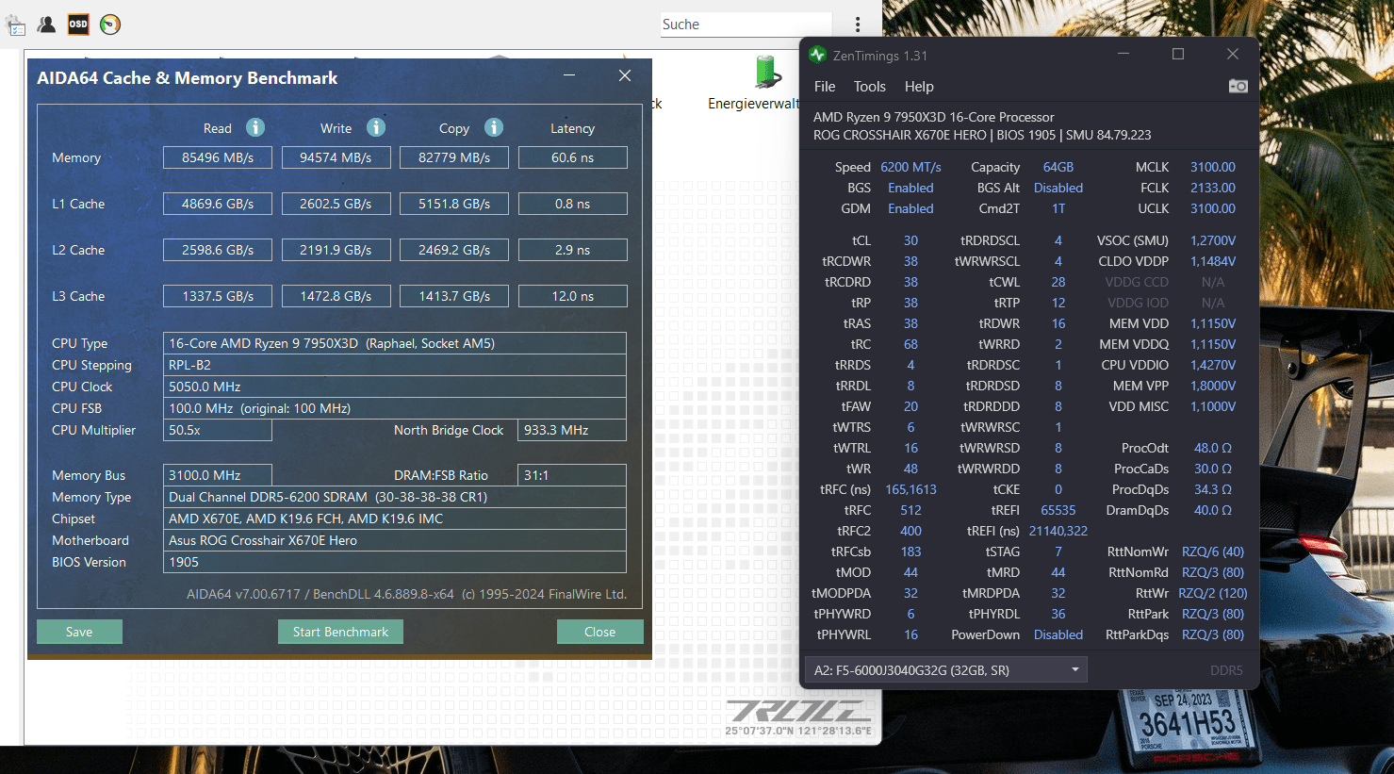Click North Bridge Clock 933.3 MHz
Image resolution: width=1394 pixels, height=774 pixels.
click(x=572, y=430)
